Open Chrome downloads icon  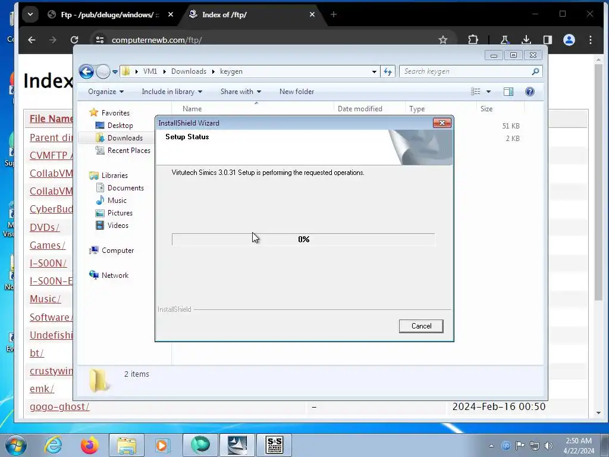coord(526,40)
